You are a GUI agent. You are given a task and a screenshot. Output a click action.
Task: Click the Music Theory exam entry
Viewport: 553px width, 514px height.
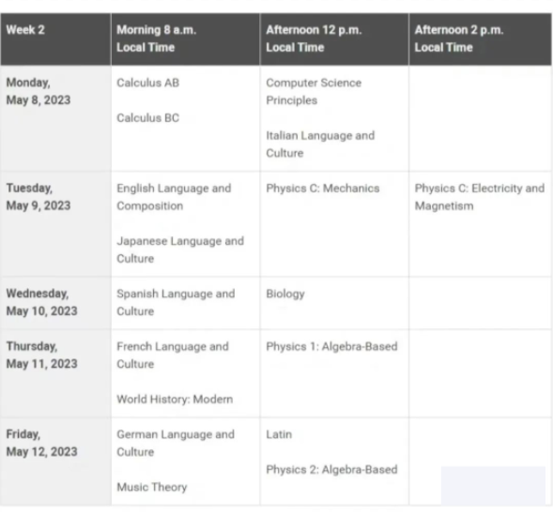[x=152, y=487]
